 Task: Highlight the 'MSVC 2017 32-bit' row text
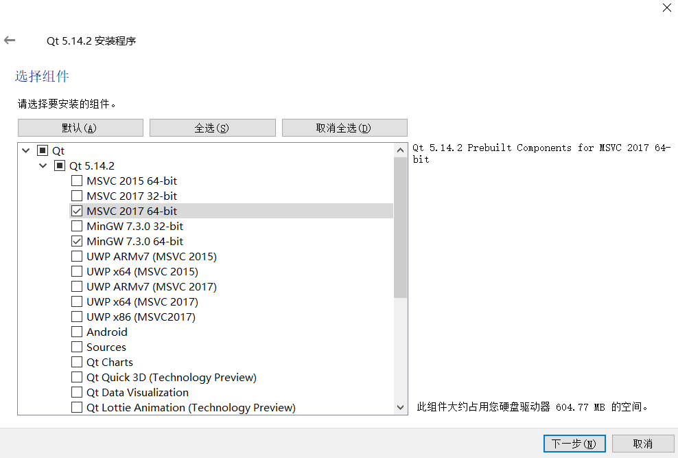pyautogui.click(x=132, y=196)
